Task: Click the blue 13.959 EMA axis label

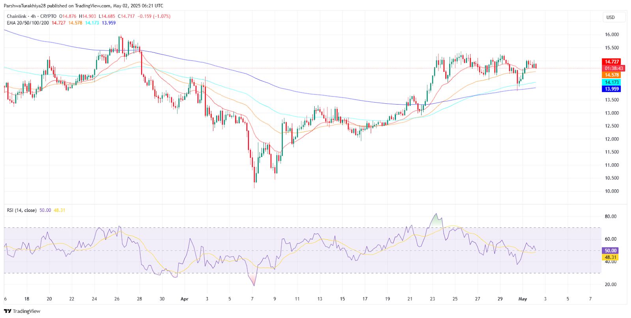Action: [612, 89]
